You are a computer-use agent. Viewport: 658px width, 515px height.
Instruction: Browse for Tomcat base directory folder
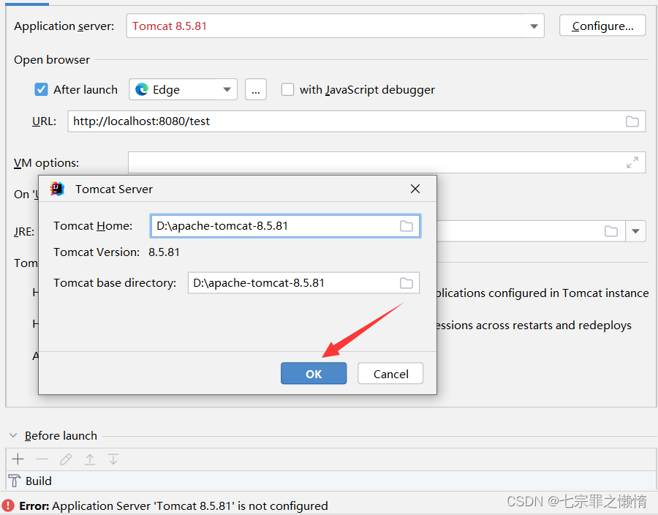[x=406, y=283]
